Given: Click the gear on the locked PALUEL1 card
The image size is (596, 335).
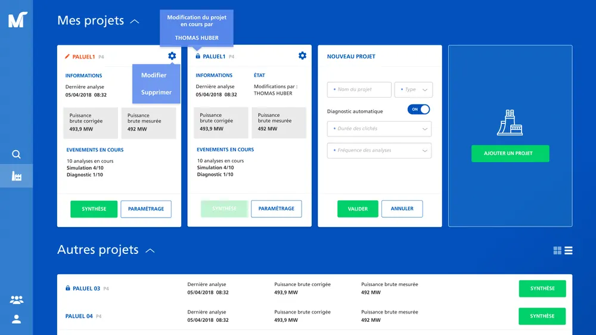Looking at the screenshot, I should (x=302, y=55).
